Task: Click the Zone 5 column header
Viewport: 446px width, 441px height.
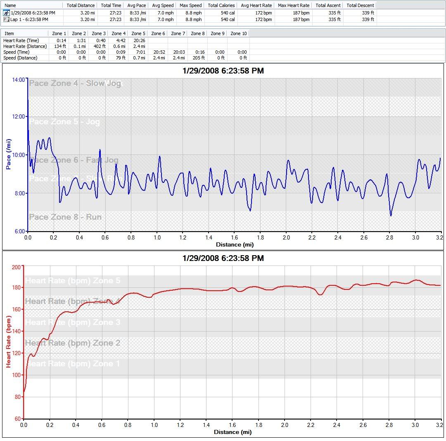Action: [138, 33]
